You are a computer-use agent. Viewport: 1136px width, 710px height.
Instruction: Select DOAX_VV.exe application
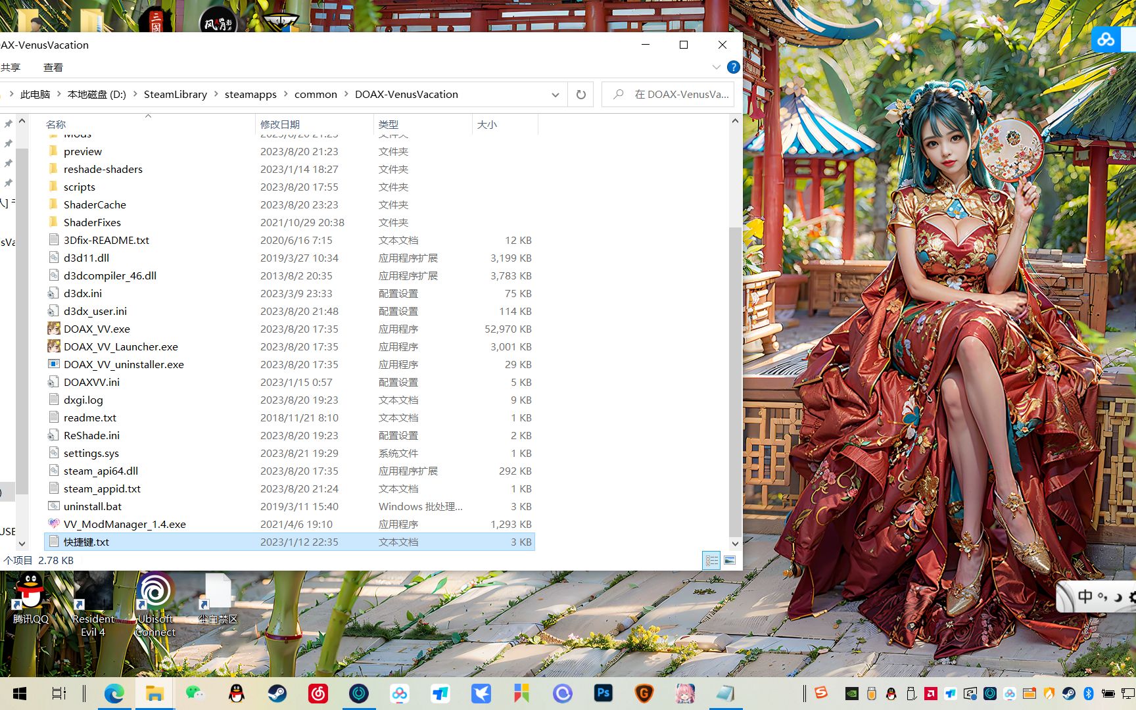[x=97, y=329]
